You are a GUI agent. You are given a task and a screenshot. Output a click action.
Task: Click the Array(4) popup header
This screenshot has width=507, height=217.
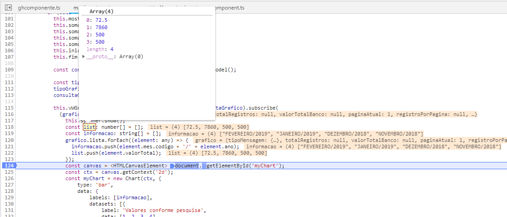tap(101, 11)
